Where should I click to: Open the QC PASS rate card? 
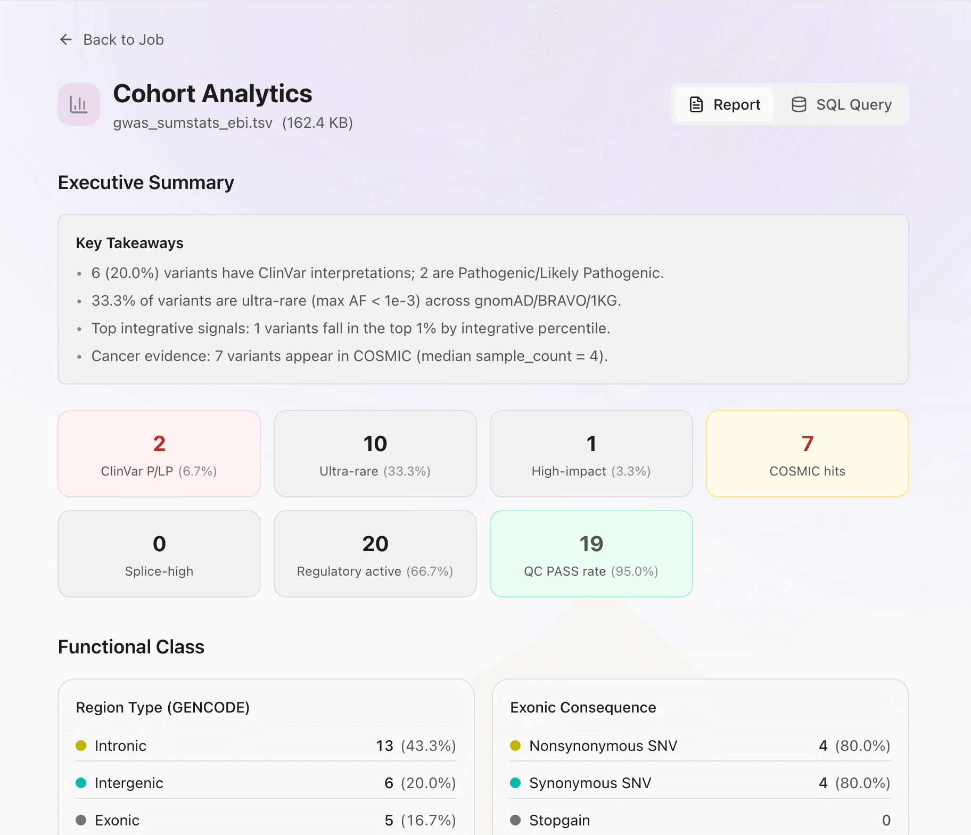coord(591,554)
